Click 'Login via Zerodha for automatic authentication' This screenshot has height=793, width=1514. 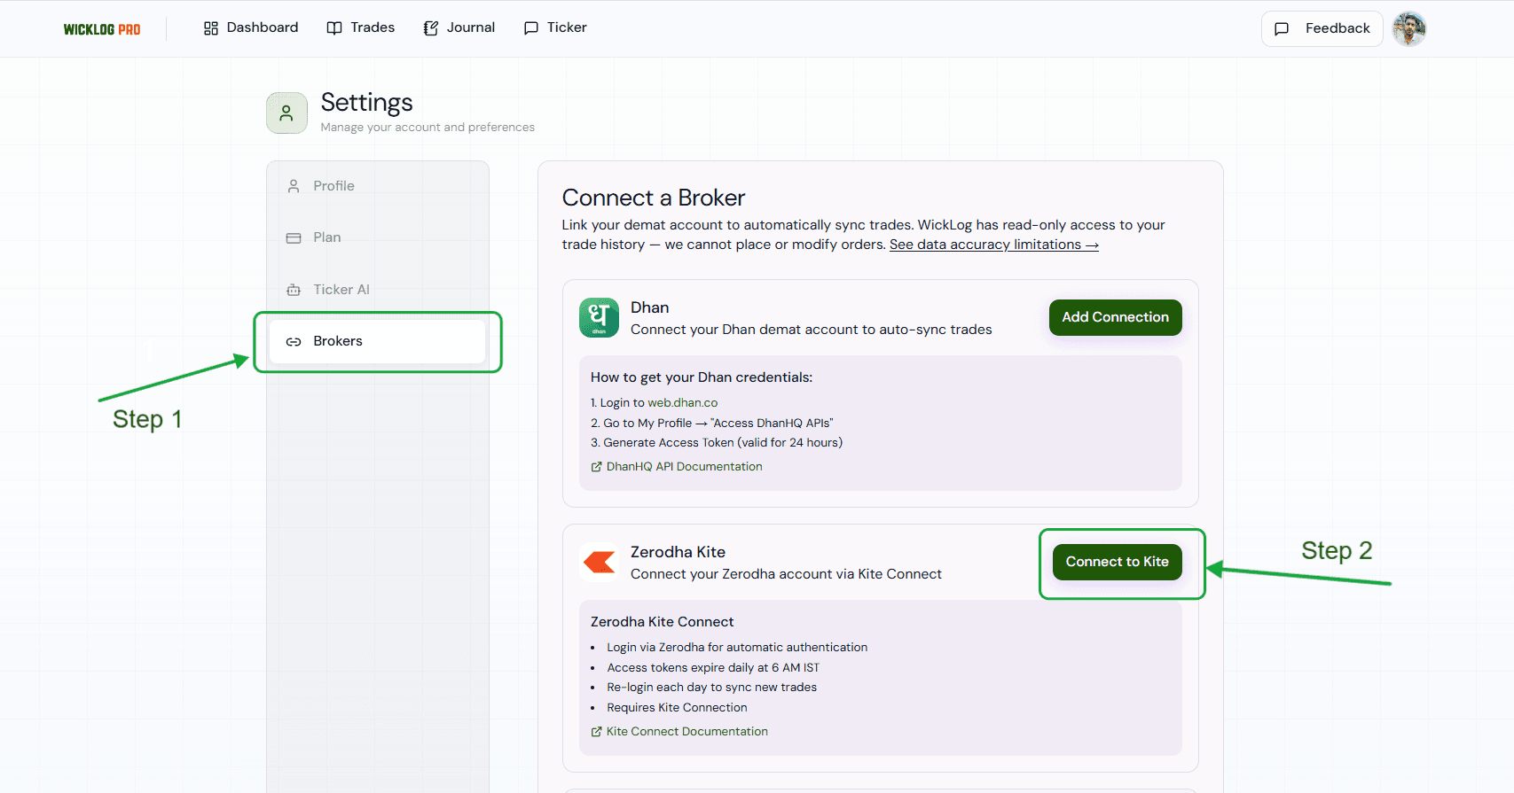pos(737,647)
